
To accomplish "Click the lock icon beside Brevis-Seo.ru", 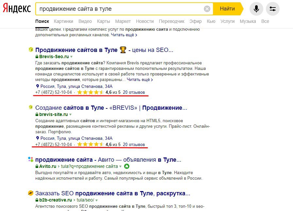I will tap(37, 57).
